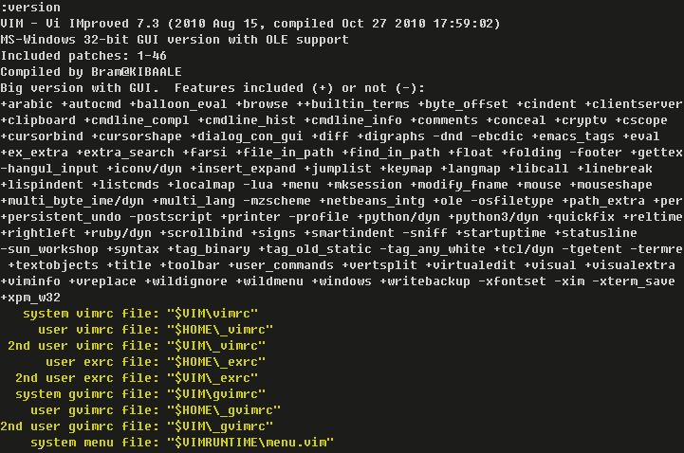Click the user gvimrc path "$HOME\_gvimrc"
Screen dimensions: 684x453
click(x=224, y=410)
